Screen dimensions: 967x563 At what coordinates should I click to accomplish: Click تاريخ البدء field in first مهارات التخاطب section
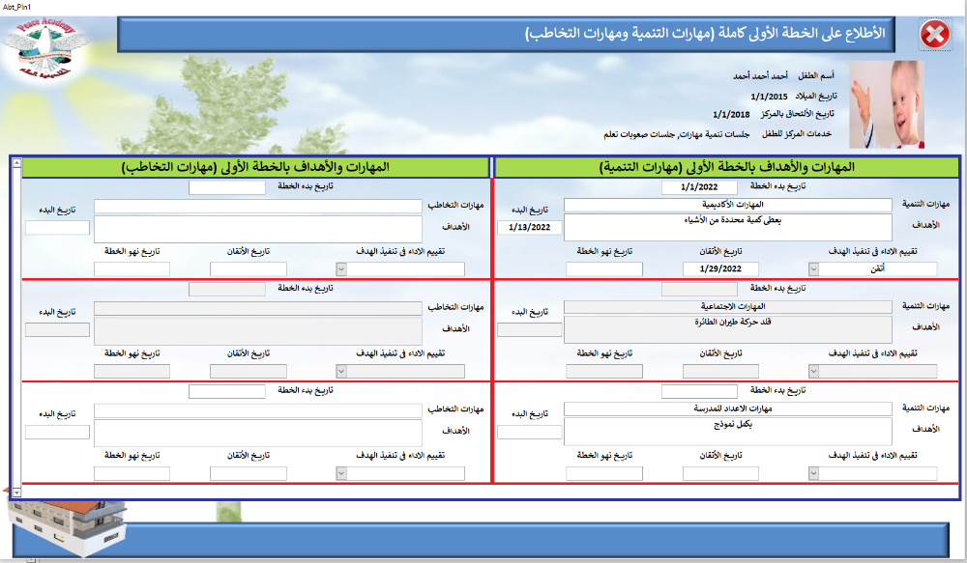click(57, 228)
